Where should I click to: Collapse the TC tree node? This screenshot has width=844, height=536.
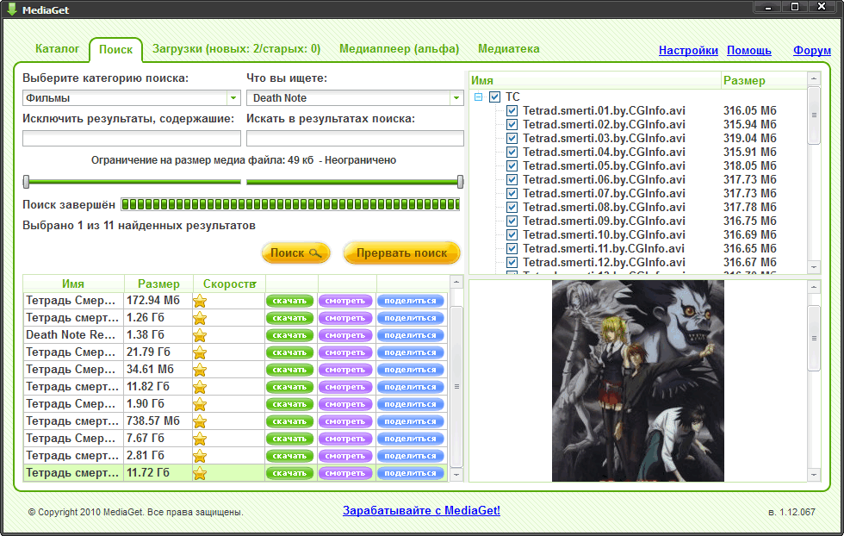478,97
